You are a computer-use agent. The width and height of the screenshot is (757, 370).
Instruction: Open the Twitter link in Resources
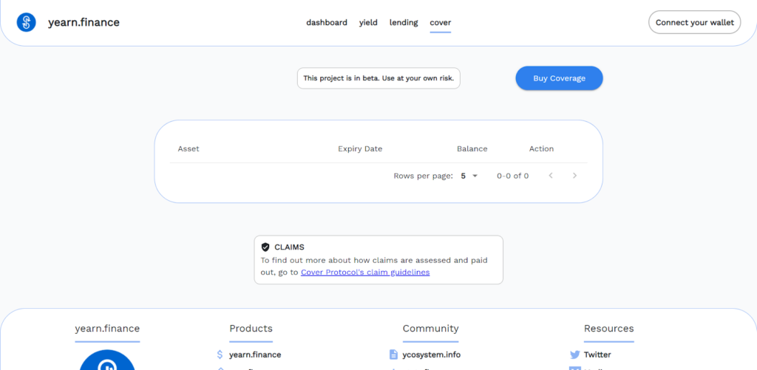(x=597, y=354)
